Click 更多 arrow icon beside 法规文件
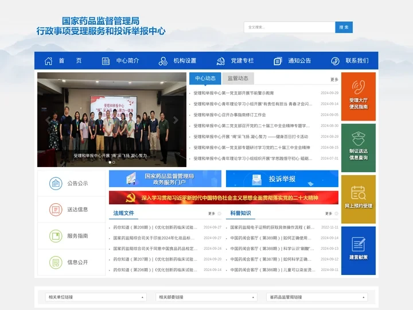 [219, 214]
